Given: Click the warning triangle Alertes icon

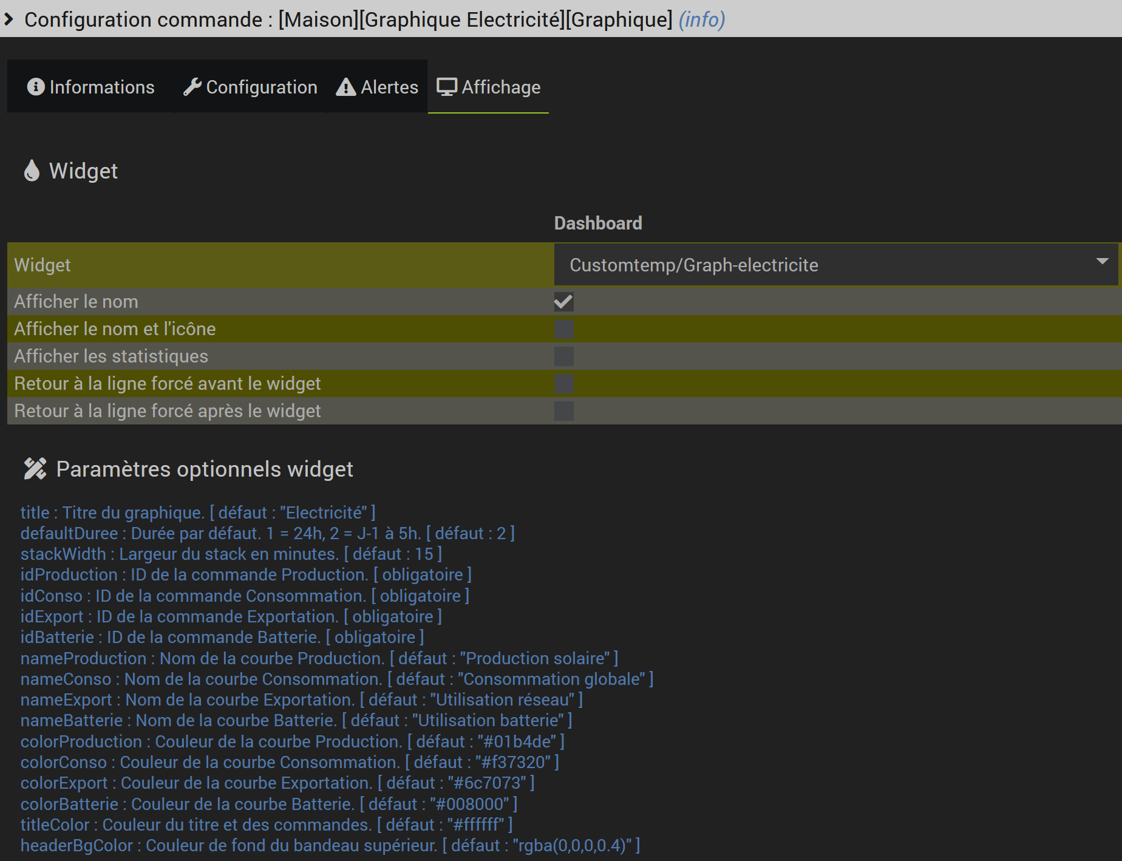Looking at the screenshot, I should [345, 87].
